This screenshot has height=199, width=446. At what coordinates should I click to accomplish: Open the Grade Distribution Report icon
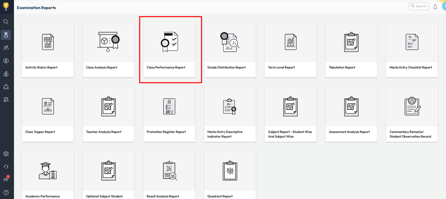click(x=230, y=42)
